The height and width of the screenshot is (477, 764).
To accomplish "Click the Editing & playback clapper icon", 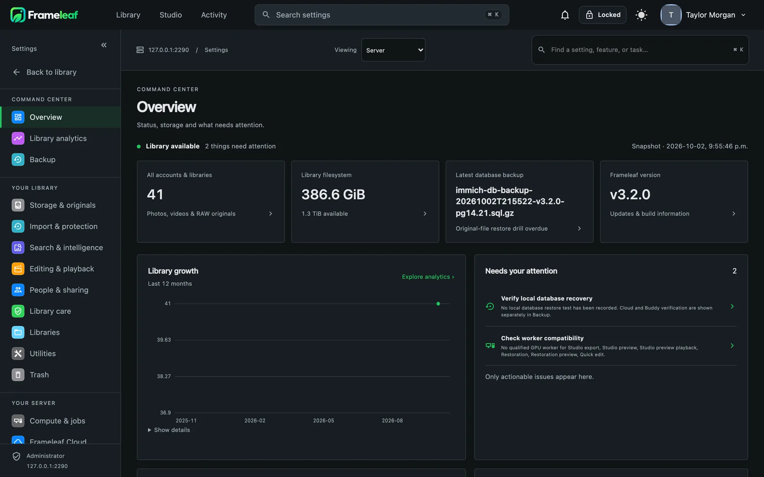I will (18, 269).
